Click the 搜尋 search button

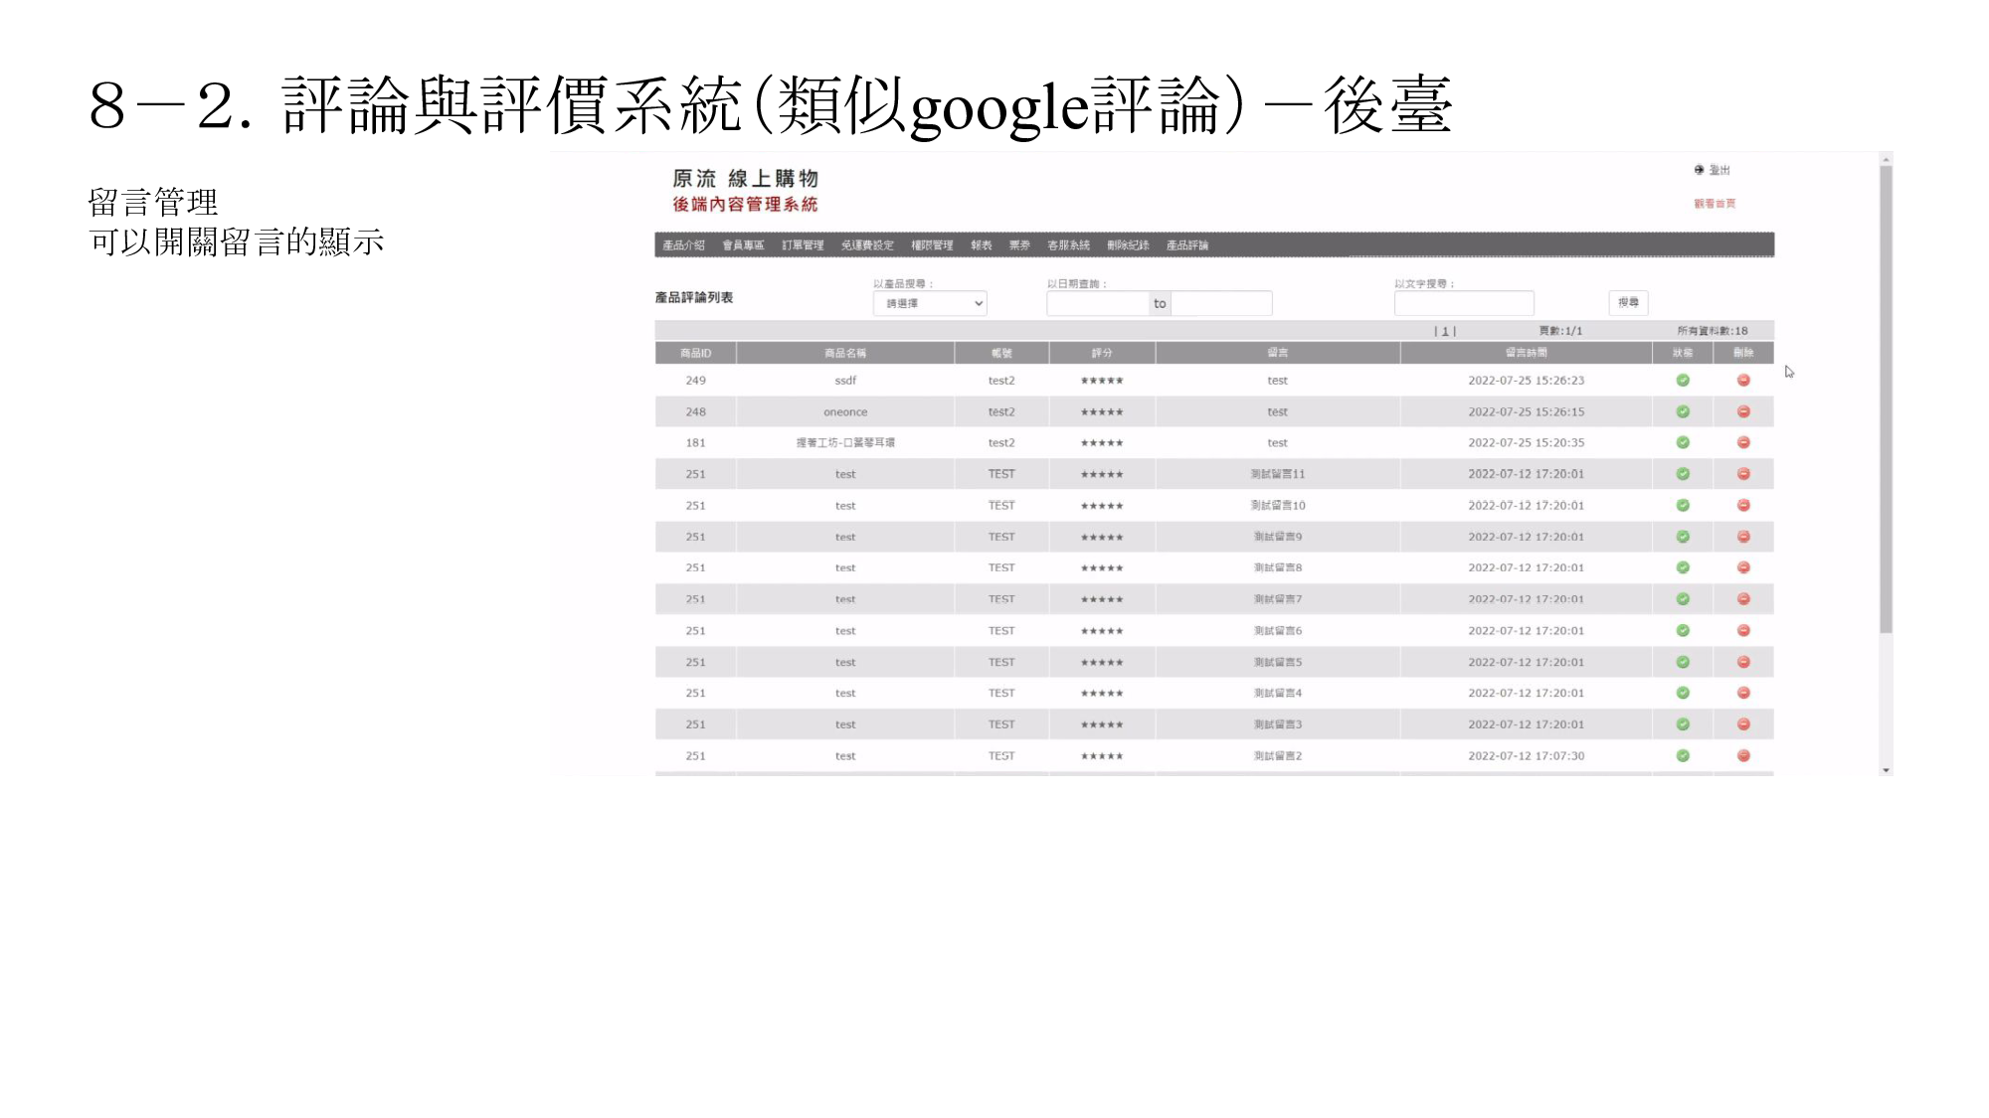(x=1628, y=302)
